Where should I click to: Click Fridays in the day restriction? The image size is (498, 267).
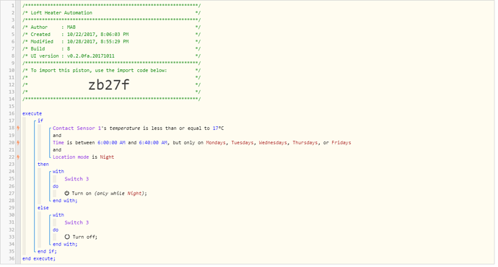[x=341, y=143]
